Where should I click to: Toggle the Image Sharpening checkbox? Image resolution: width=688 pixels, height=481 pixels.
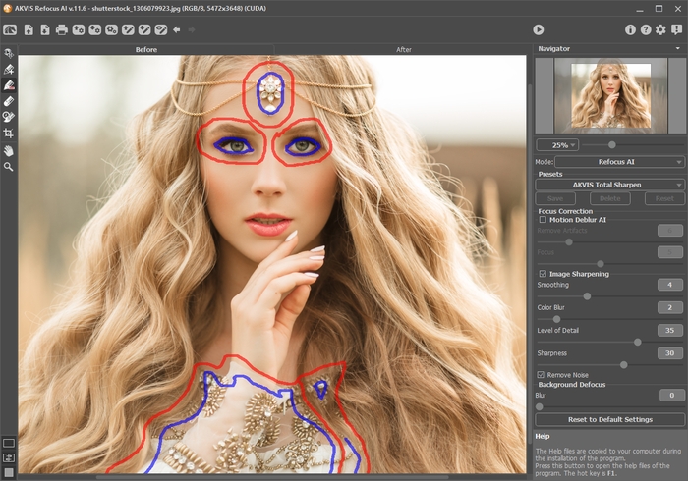[x=543, y=274]
